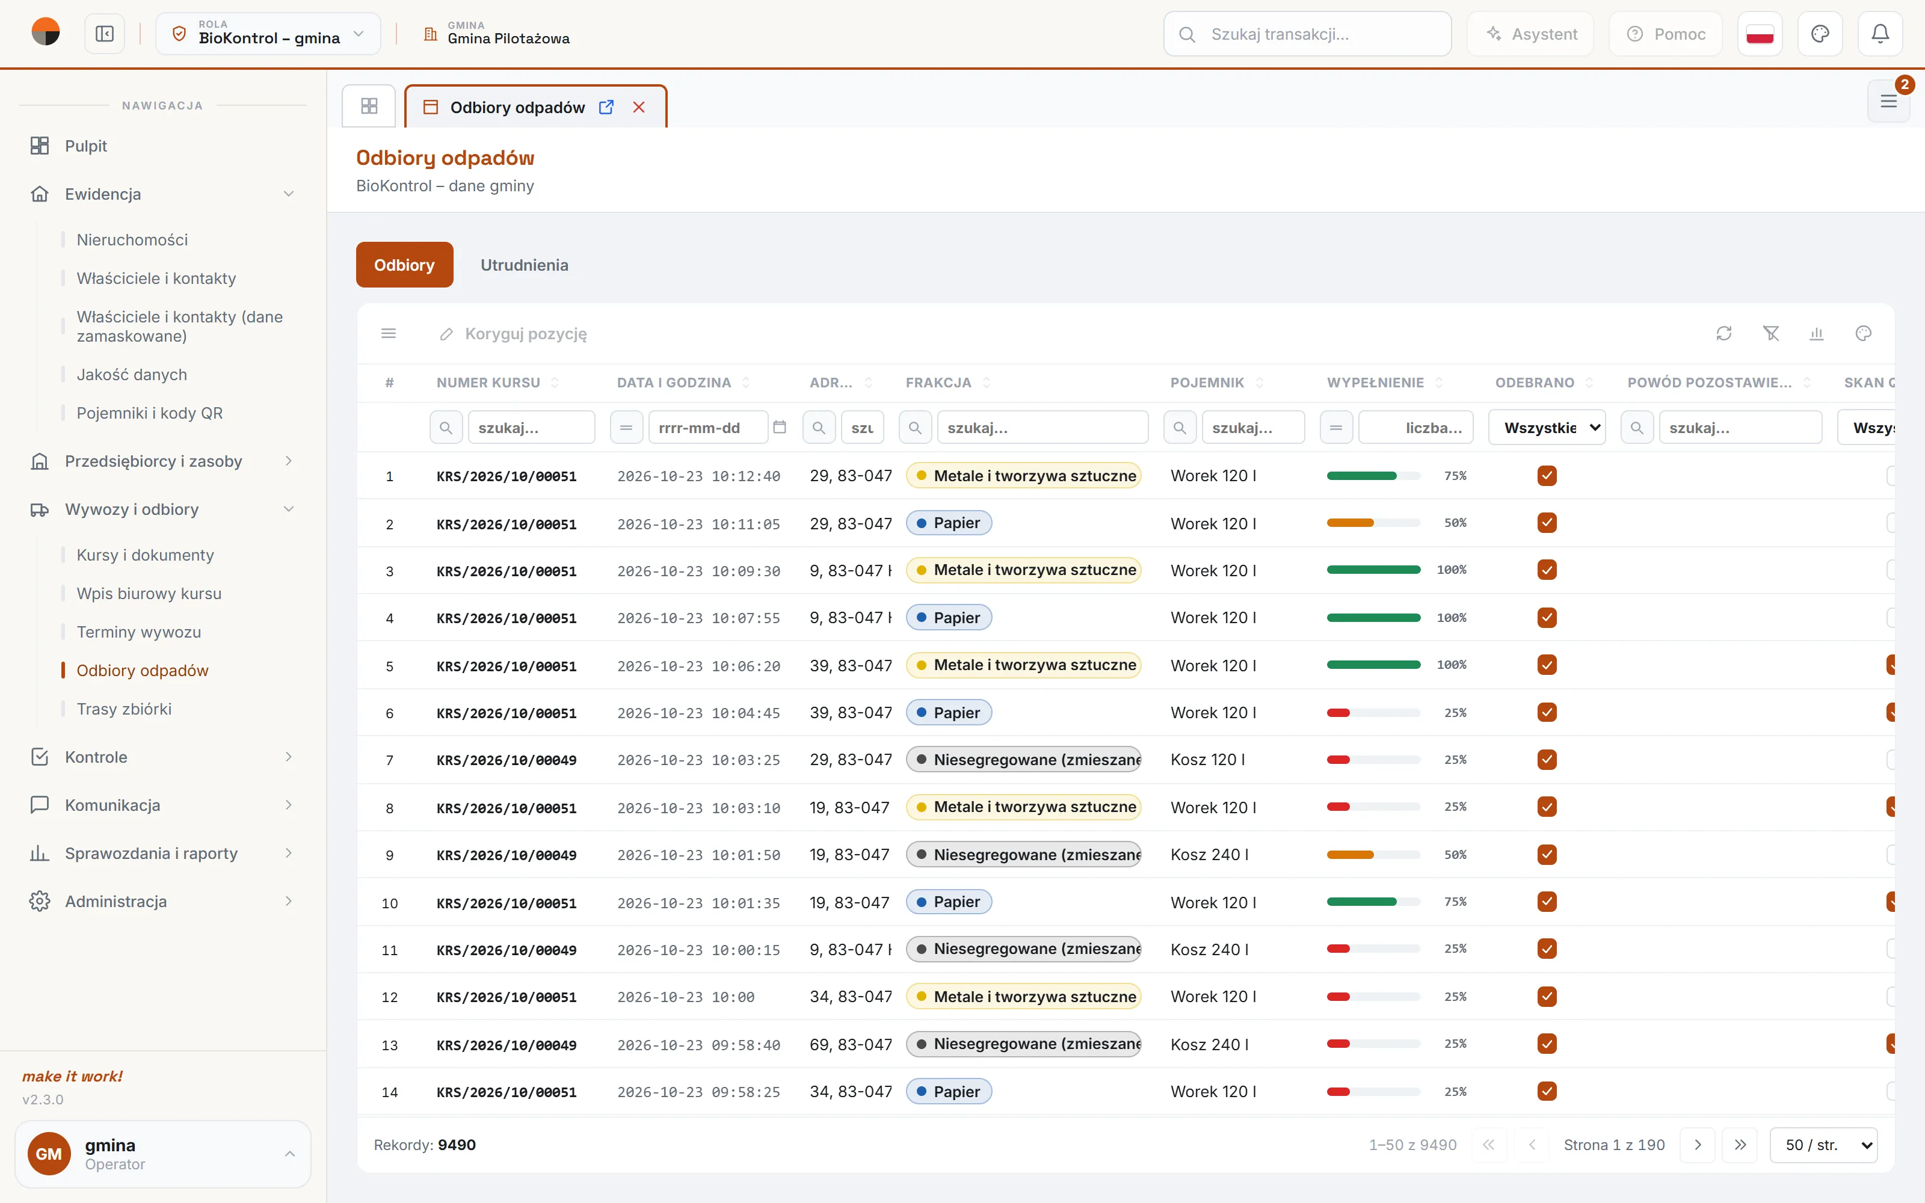Go to next page of records
This screenshot has height=1203, width=1925.
pos(1698,1144)
